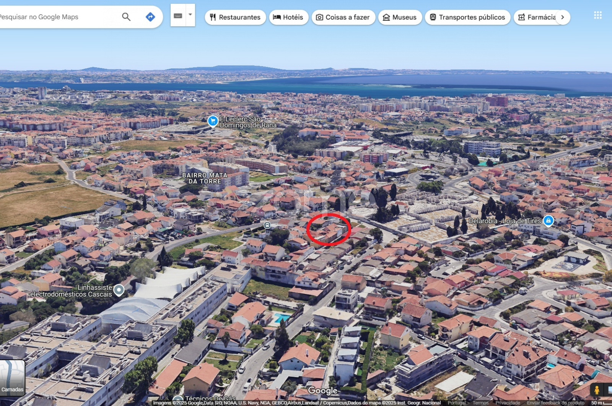The image size is (612, 406).
Task: Click the bus stop marker on map
Action: pyautogui.click(x=267, y=225)
